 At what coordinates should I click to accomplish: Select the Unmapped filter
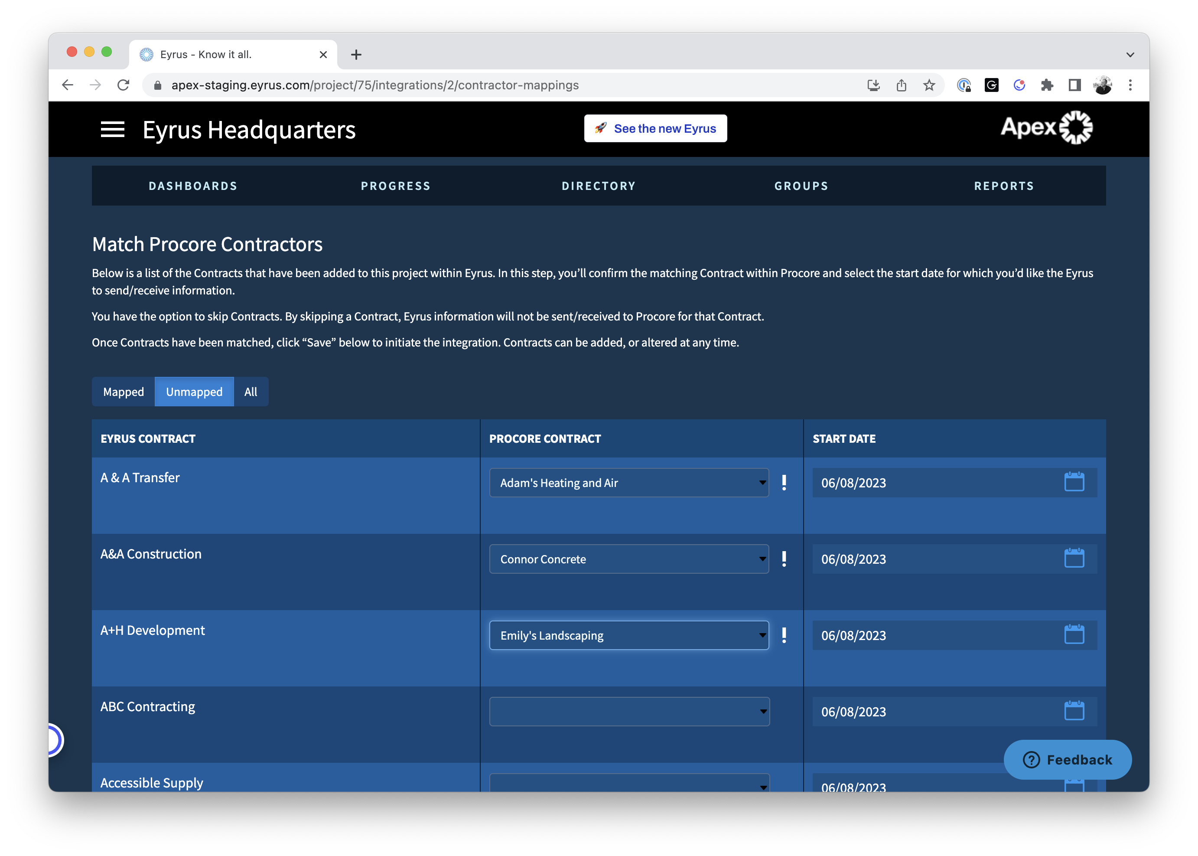coord(195,392)
